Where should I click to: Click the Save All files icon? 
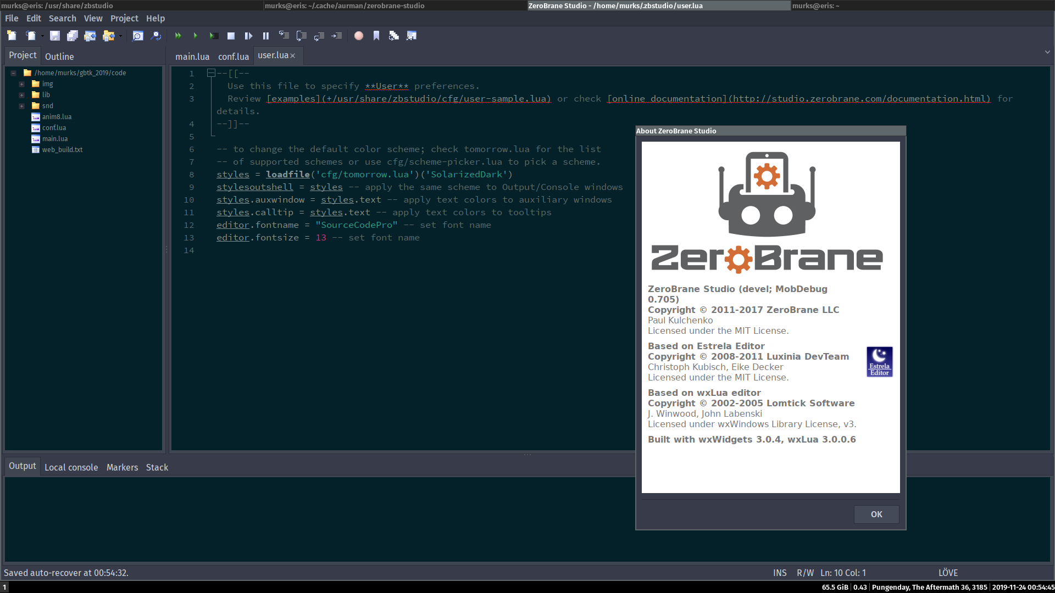pos(72,36)
